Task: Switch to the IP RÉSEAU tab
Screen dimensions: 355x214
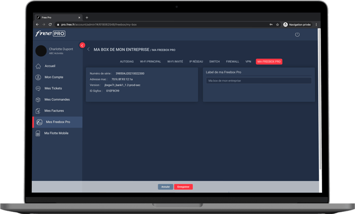Action: [196, 62]
